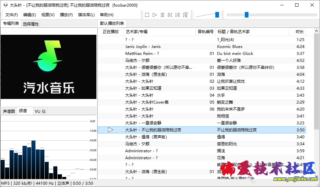Select the track 我相信
Viewport: 320px width, 187px height.
pyautogui.click(x=202, y=116)
